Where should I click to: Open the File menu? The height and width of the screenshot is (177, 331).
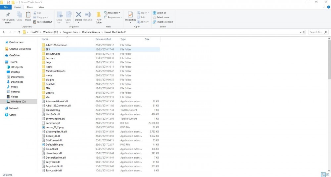(6, 7)
